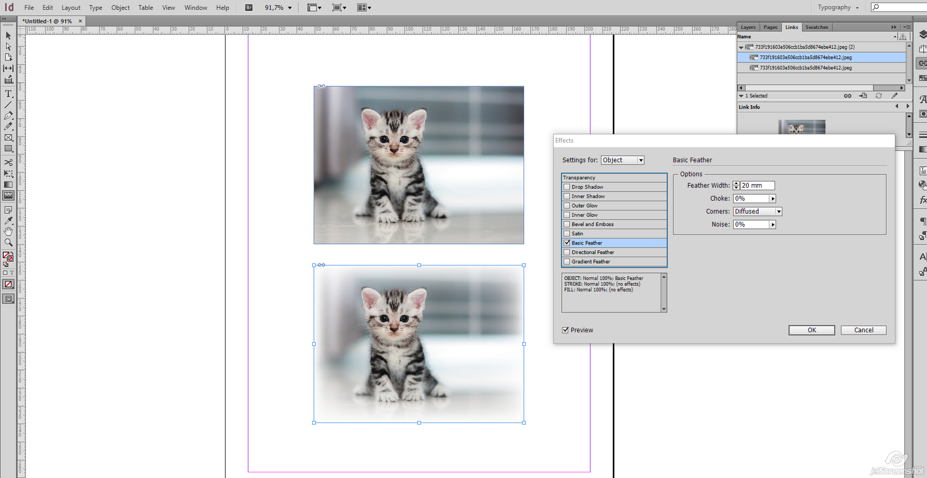This screenshot has height=478, width=927.
Task: Open Links panel flyout menu
Action: tap(907, 27)
